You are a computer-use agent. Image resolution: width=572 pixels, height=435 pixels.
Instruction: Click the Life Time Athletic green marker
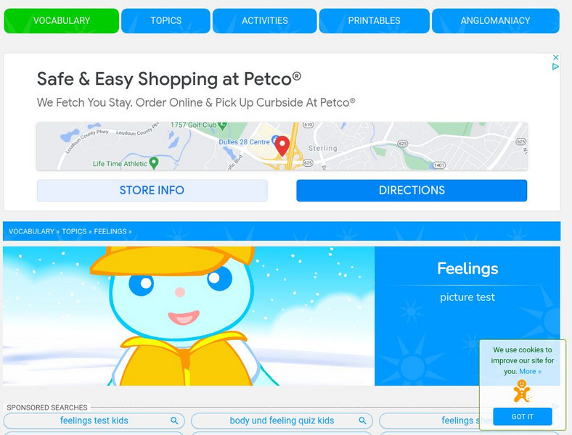tap(154, 163)
